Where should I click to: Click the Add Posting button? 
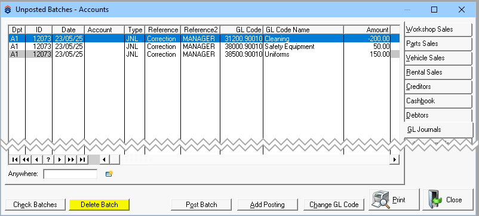click(268, 205)
